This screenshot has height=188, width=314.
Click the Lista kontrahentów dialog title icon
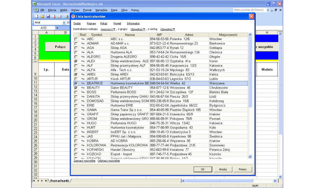(x=73, y=17)
